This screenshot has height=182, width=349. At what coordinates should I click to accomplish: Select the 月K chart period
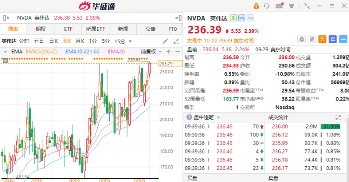pyautogui.click(x=80, y=41)
